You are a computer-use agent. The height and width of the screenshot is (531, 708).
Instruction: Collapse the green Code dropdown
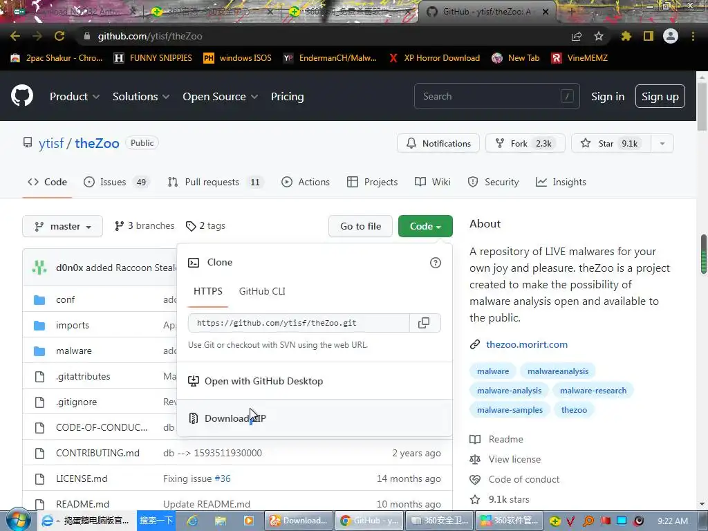point(425,226)
